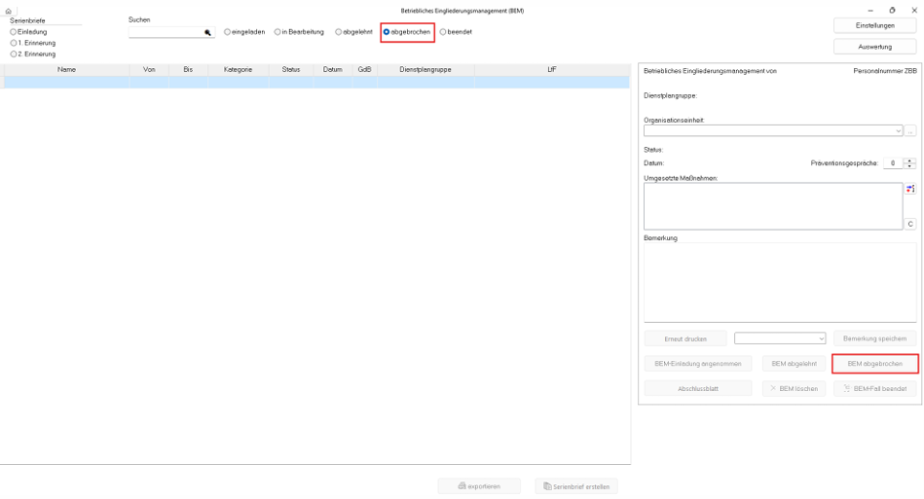Click BEM-Einladung angenommen button
Image resolution: width=924 pixels, height=499 pixels.
[698, 364]
